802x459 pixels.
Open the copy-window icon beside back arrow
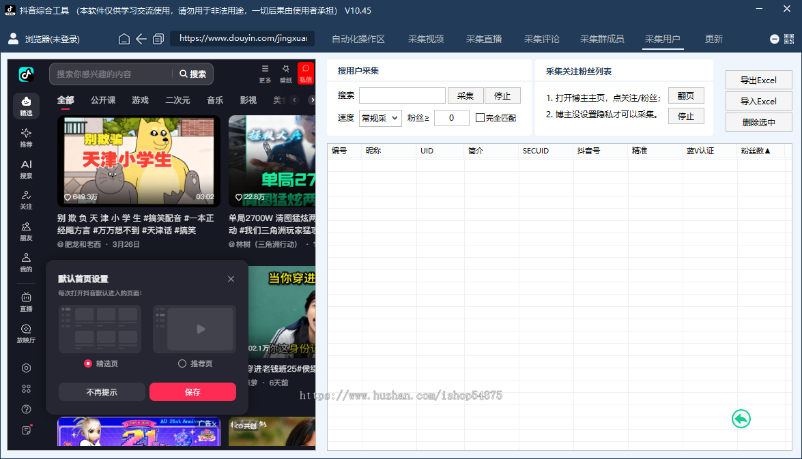(158, 39)
